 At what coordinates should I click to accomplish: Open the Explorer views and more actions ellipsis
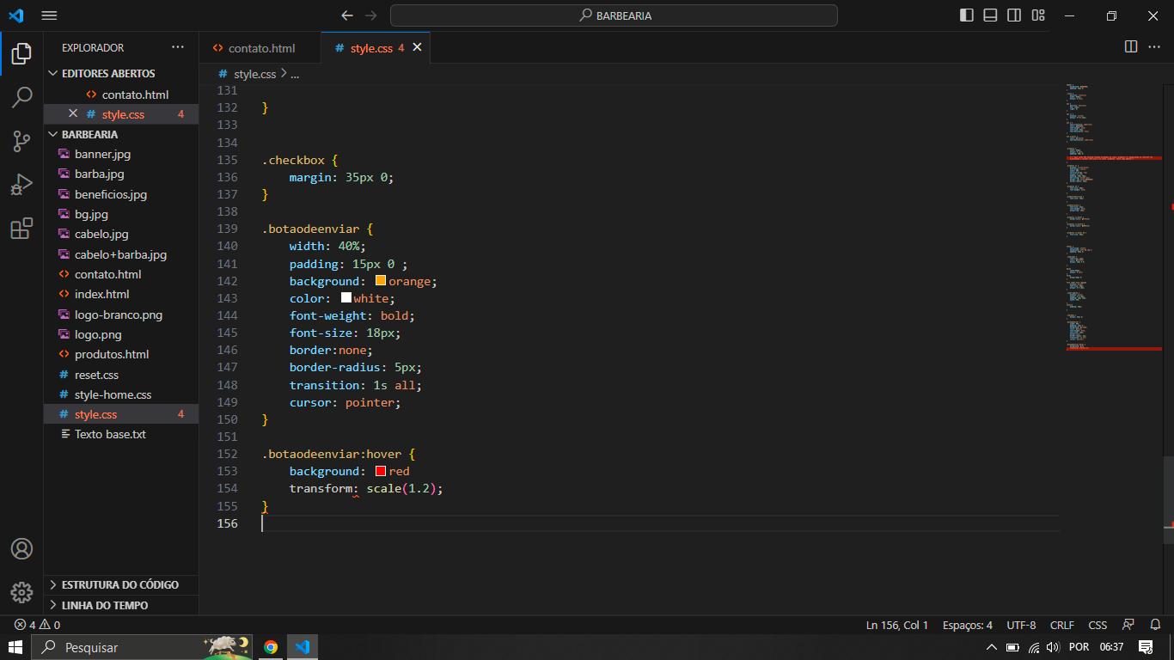178,47
